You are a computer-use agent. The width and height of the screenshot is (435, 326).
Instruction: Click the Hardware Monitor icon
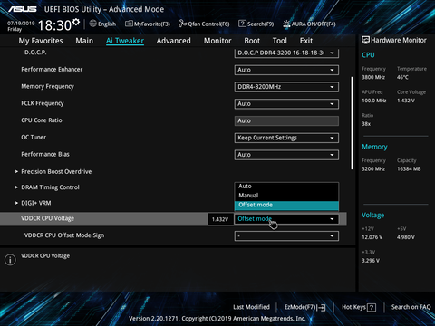pyautogui.click(x=365, y=40)
